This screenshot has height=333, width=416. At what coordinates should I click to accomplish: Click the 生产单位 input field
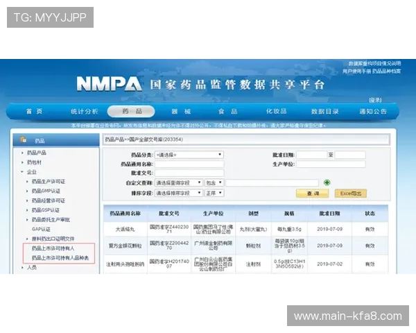click(x=331, y=164)
